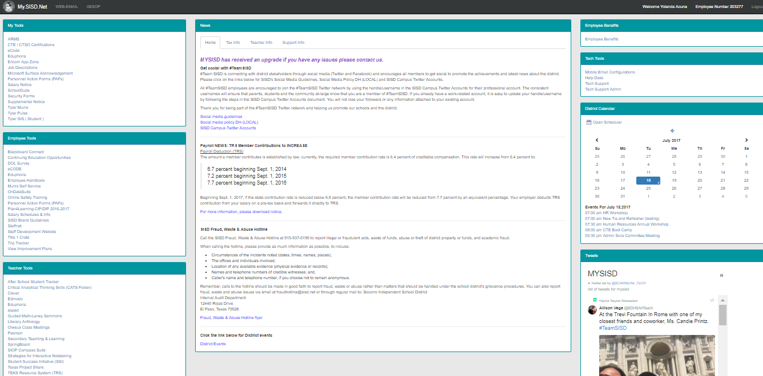Open Microsoft Surface Acknowledgement link
The image size is (763, 376).
(40, 73)
